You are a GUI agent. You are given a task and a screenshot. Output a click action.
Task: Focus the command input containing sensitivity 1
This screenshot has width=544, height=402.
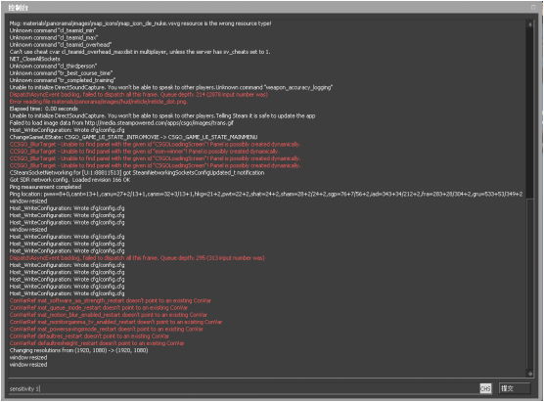(243, 389)
